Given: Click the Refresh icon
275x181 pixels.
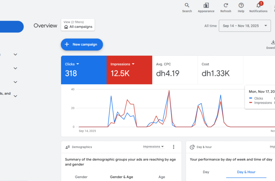Looking at the screenshot, I should pyautogui.click(x=225, y=5).
